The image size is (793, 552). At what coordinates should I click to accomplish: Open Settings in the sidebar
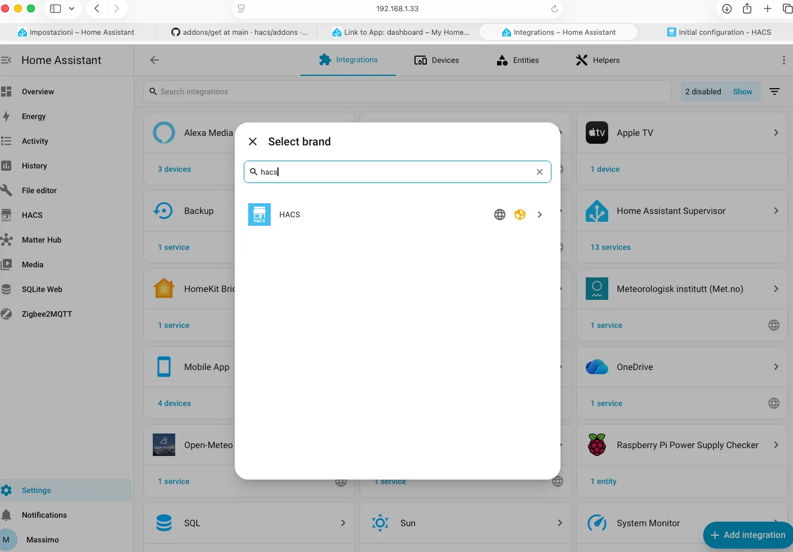[66, 490]
